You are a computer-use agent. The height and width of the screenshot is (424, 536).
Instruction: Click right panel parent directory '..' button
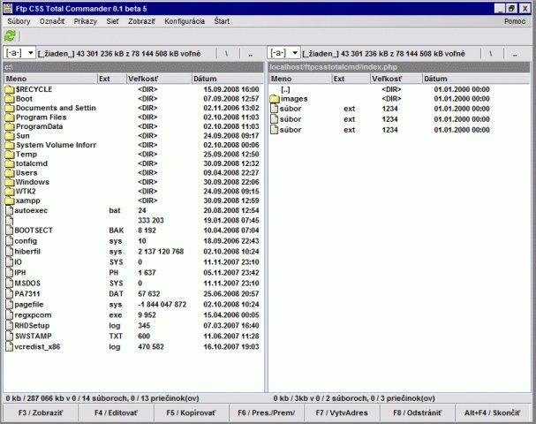point(515,54)
